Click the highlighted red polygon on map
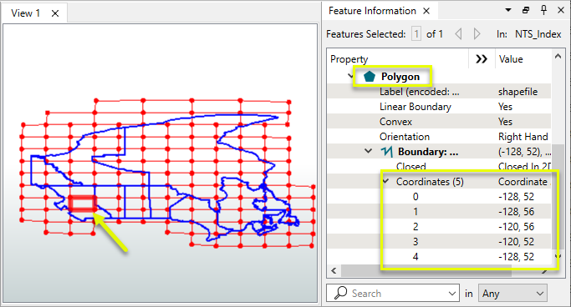571x307 pixels. (x=83, y=204)
